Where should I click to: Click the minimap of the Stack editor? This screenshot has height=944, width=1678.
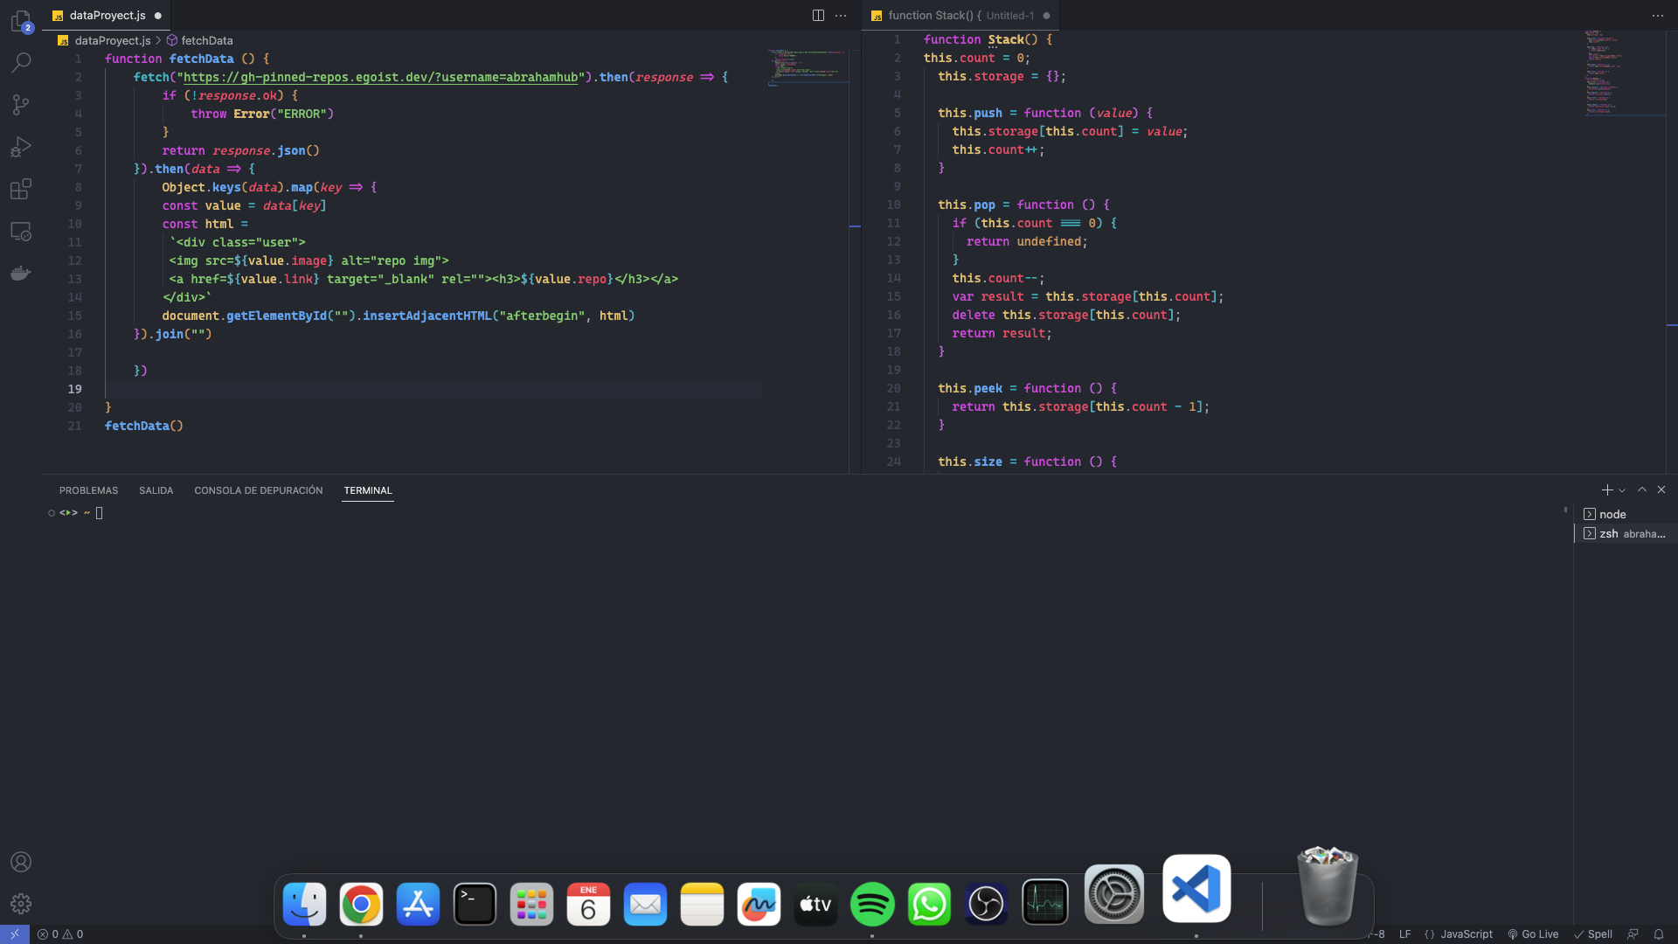pos(1626,73)
